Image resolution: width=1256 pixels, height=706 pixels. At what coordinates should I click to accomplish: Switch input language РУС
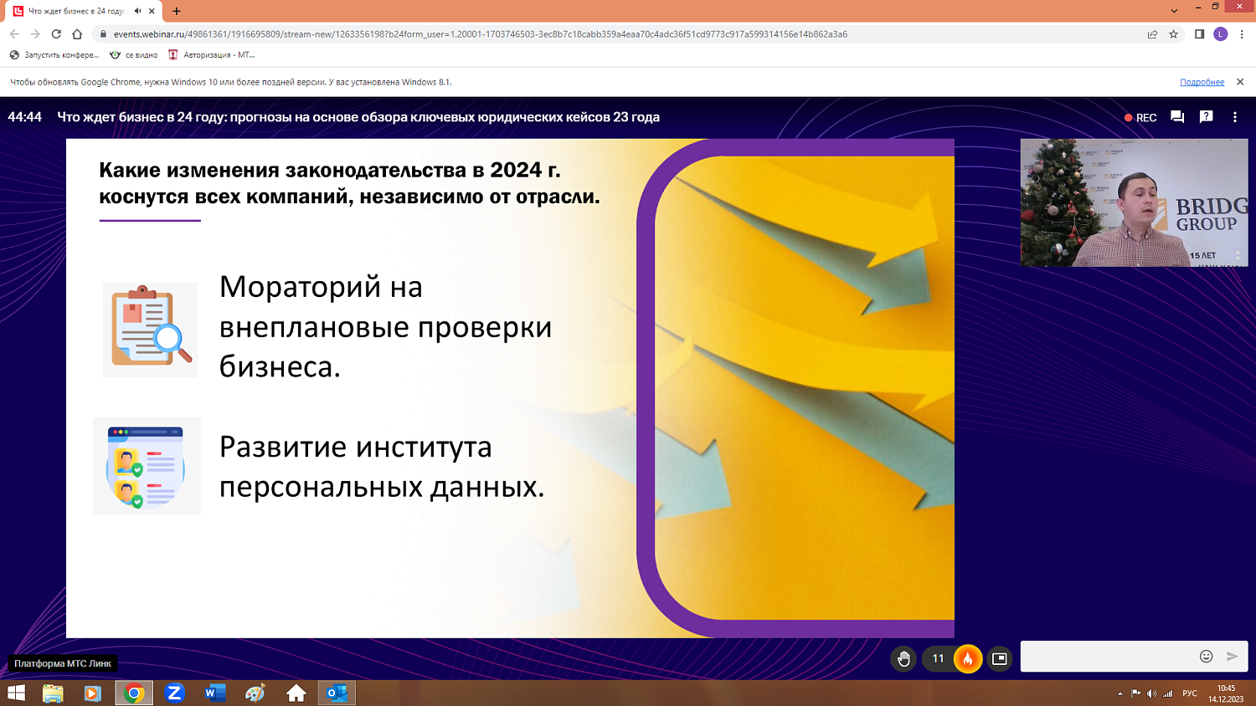tap(1190, 693)
